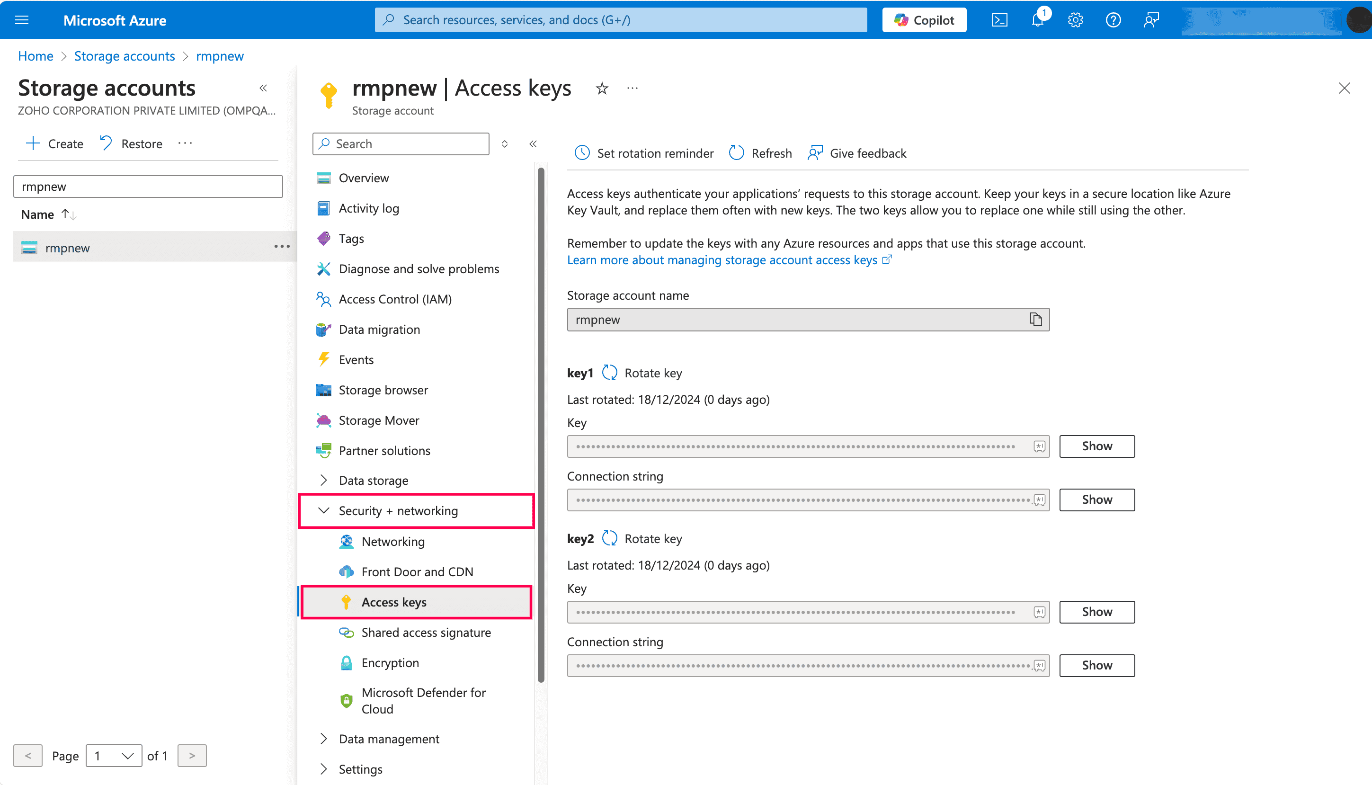Show the key2 Connection string
This screenshot has height=785, width=1372.
pos(1096,665)
